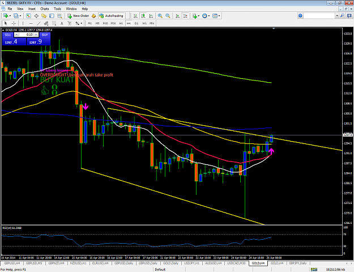The image size is (354, 272).
Task: Launch MetaEditor via the yellow book icon
Action: (93, 16)
